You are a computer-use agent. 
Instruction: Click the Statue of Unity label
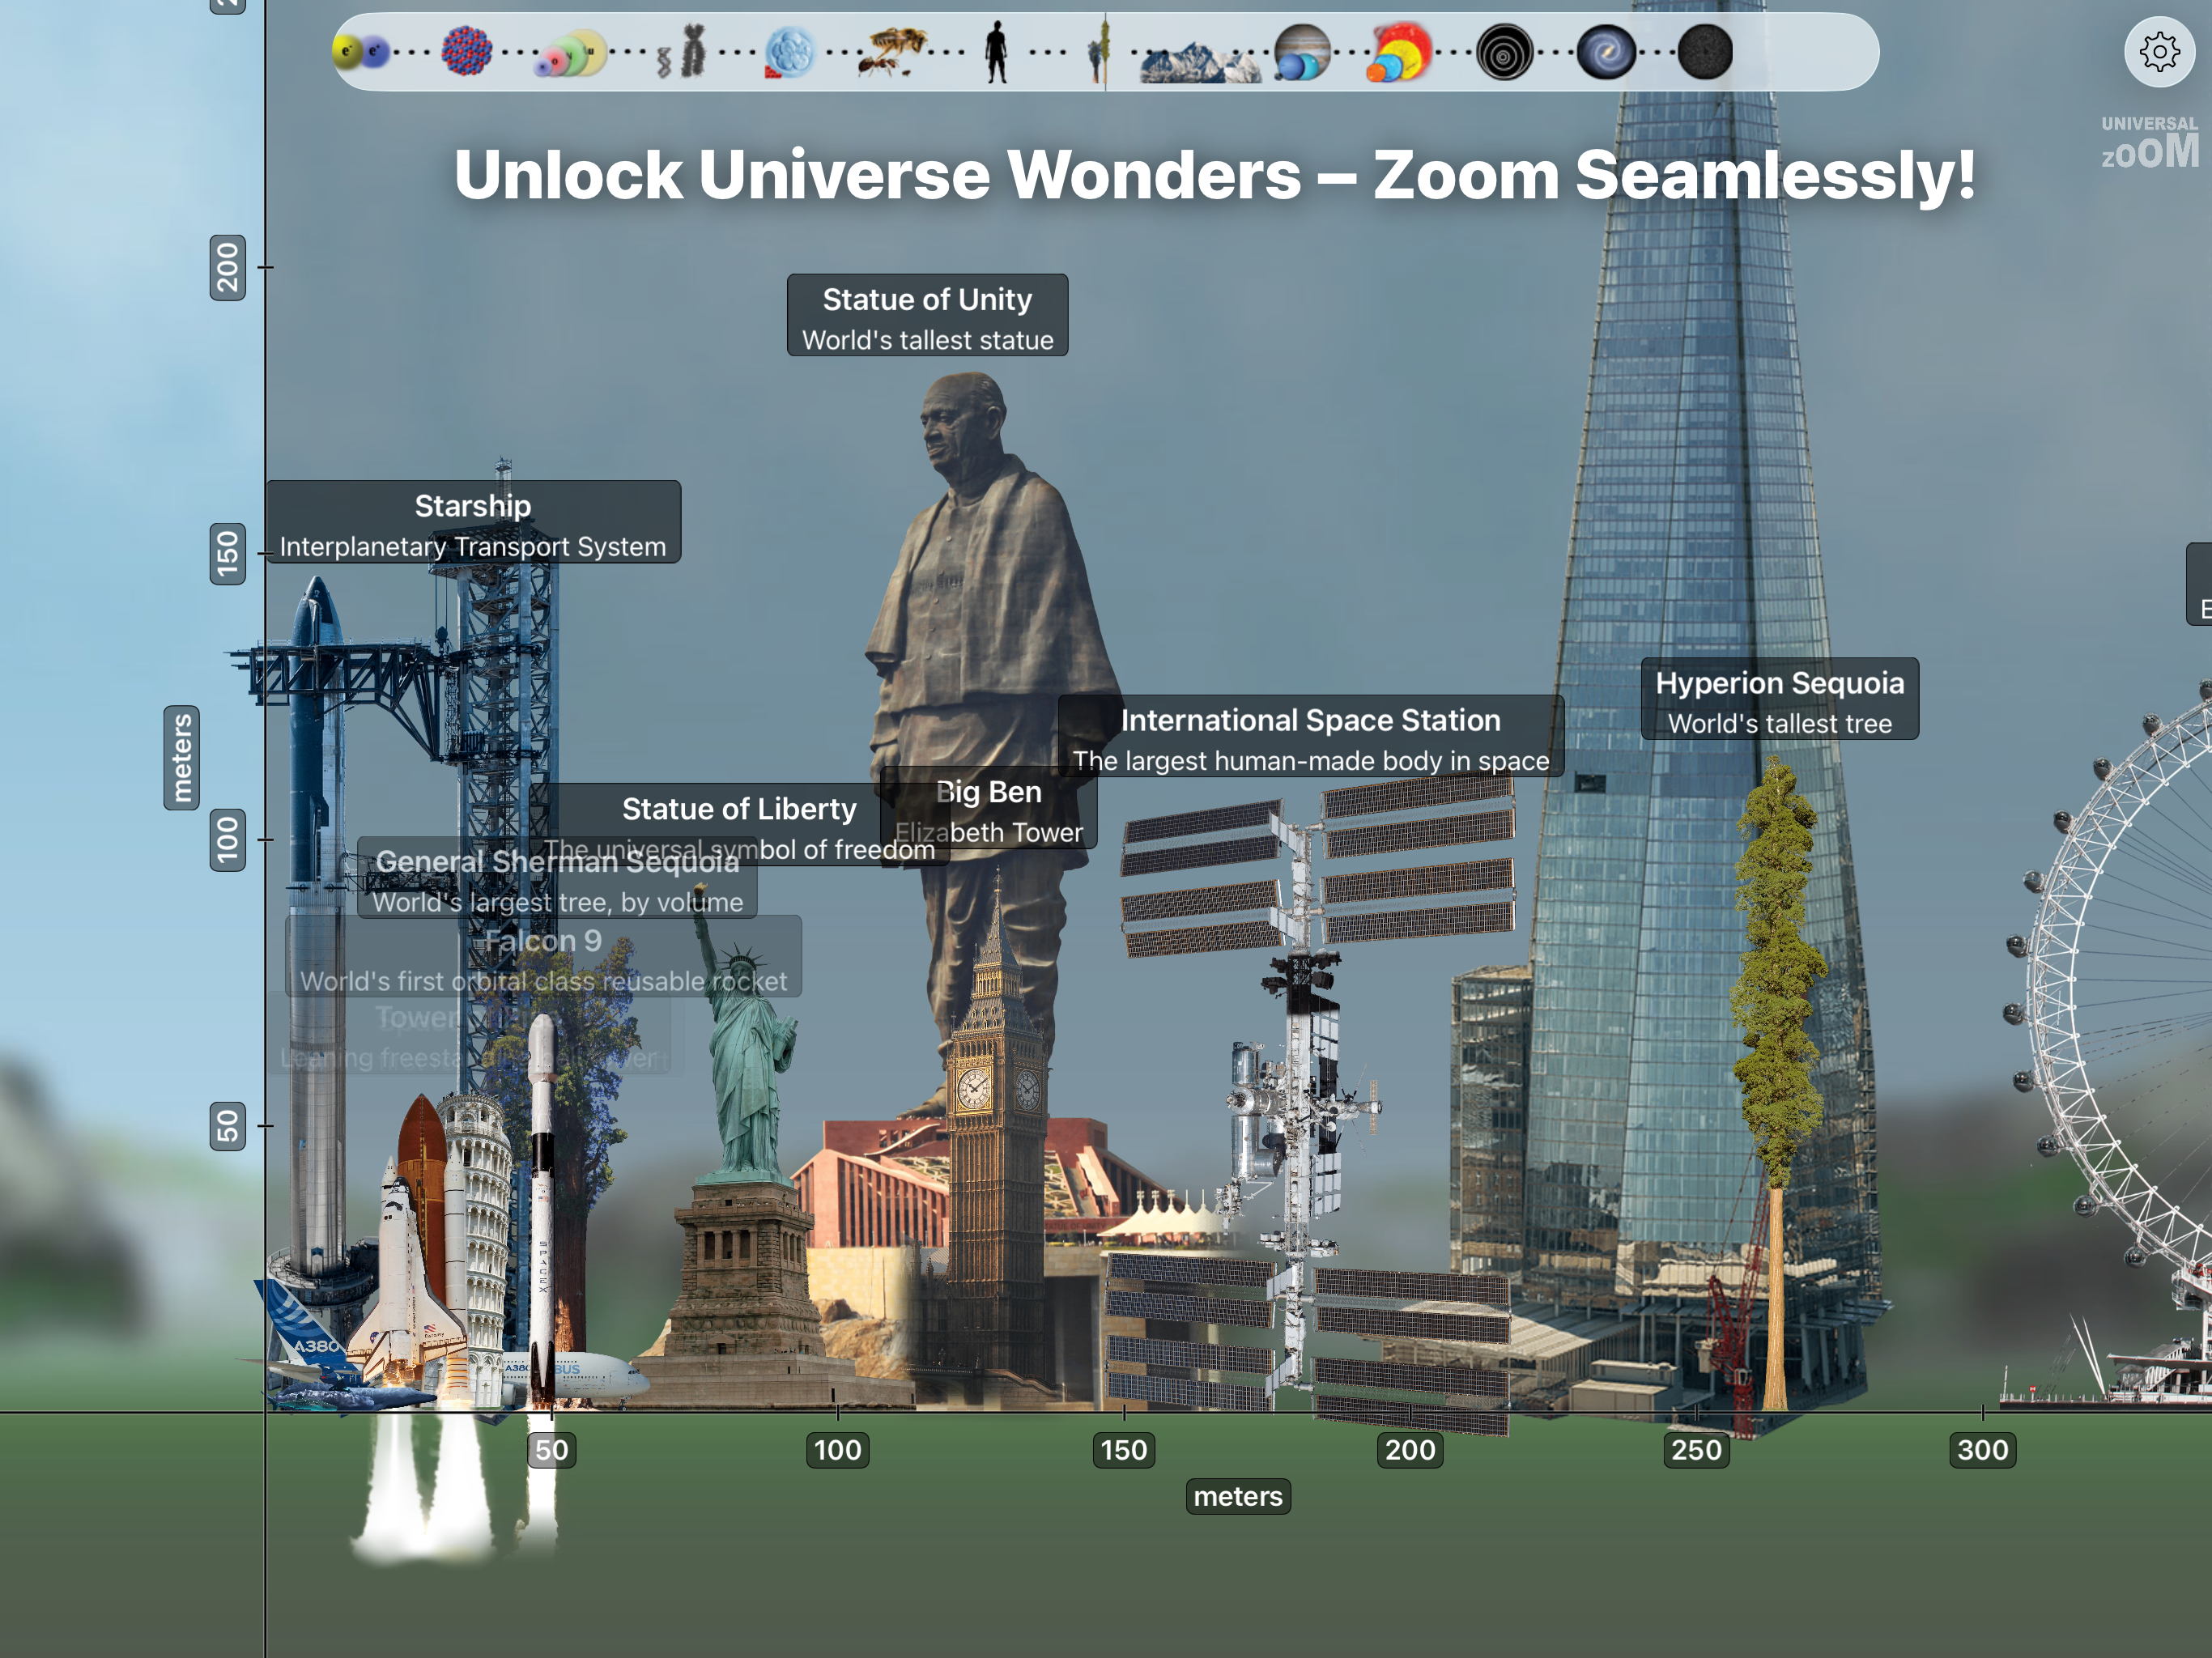coord(927,316)
